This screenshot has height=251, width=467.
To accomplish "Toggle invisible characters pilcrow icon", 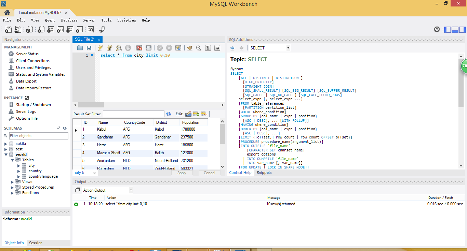I will coord(208,48).
